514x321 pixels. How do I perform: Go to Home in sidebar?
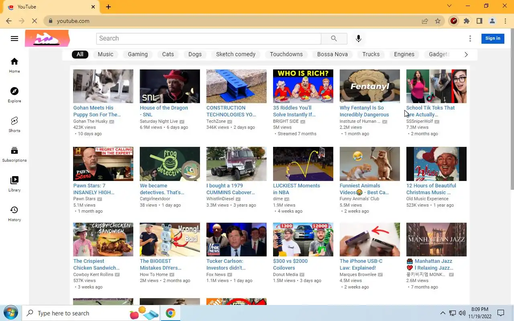pos(14,65)
